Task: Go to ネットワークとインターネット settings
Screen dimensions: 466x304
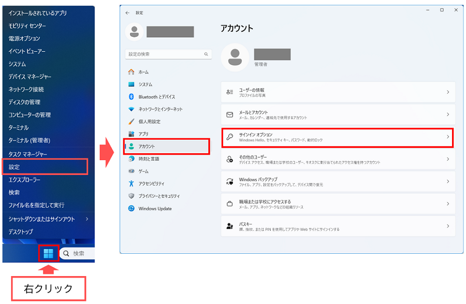Action: (161, 109)
